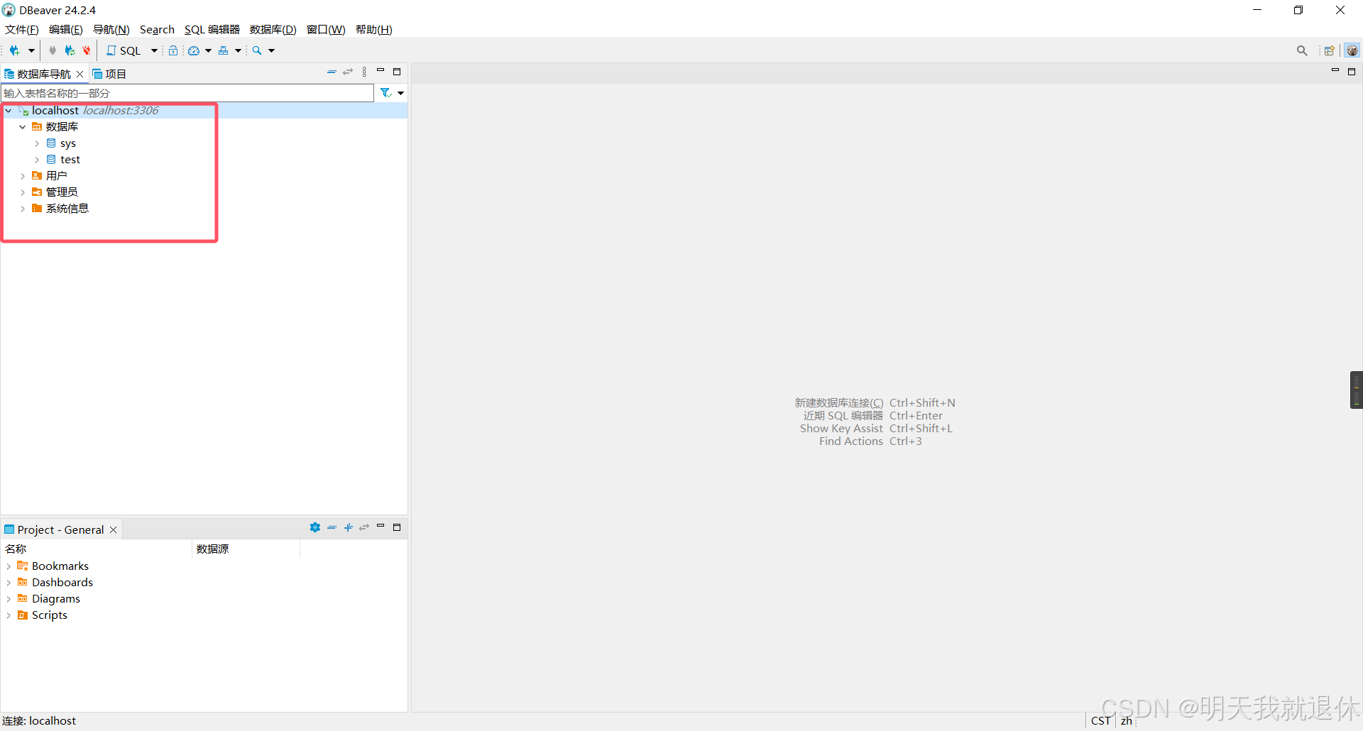Open the Search menu
Image resolution: width=1363 pixels, height=731 pixels.
pyautogui.click(x=157, y=29)
